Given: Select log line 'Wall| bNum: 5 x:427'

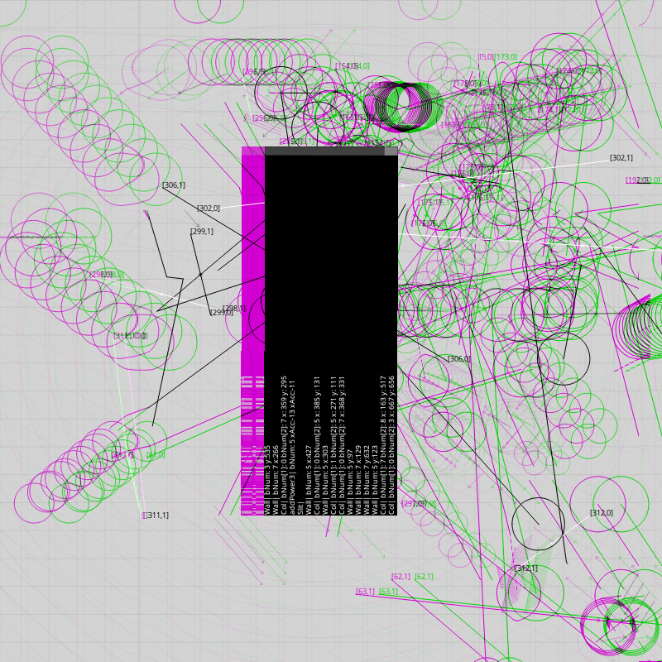Looking at the screenshot, I should coord(309,480).
